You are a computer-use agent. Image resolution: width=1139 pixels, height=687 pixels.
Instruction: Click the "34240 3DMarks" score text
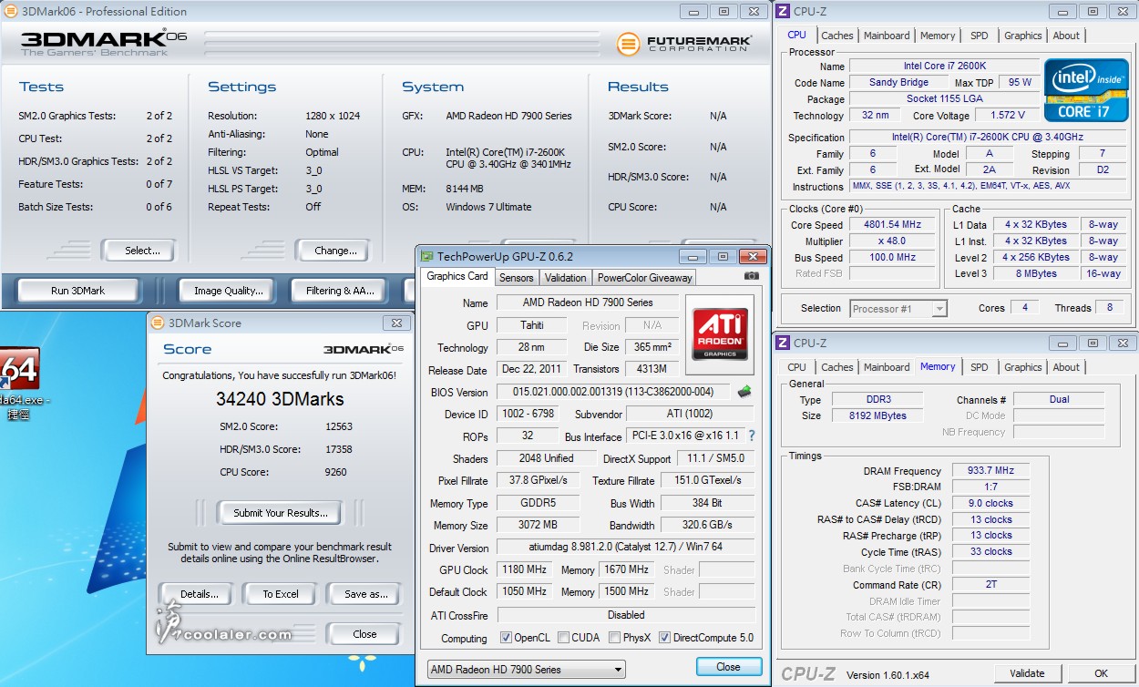tap(280, 399)
